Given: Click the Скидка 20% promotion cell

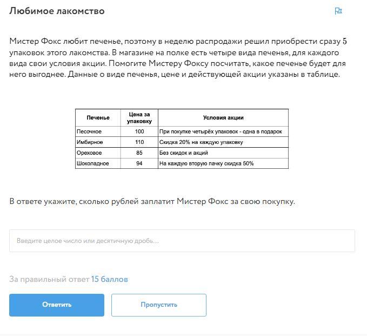Looking at the screenshot, I should [x=223, y=142].
